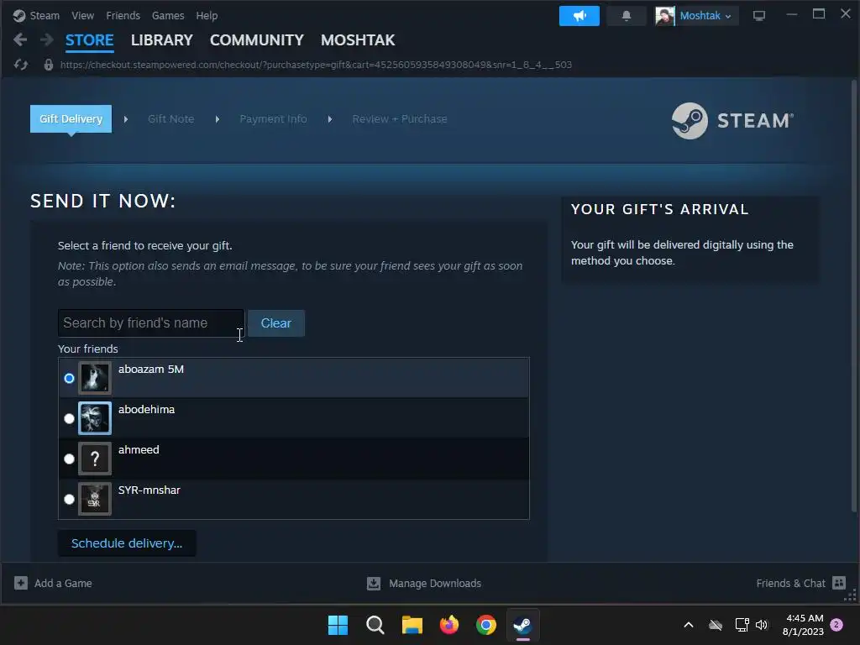Image resolution: width=860 pixels, height=645 pixels.
Task: Open the clock and date in taskbar
Action: (x=804, y=625)
